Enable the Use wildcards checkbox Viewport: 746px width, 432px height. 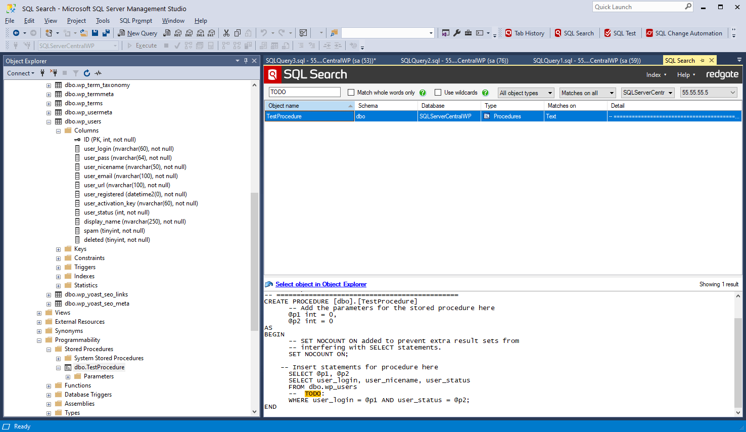point(438,92)
